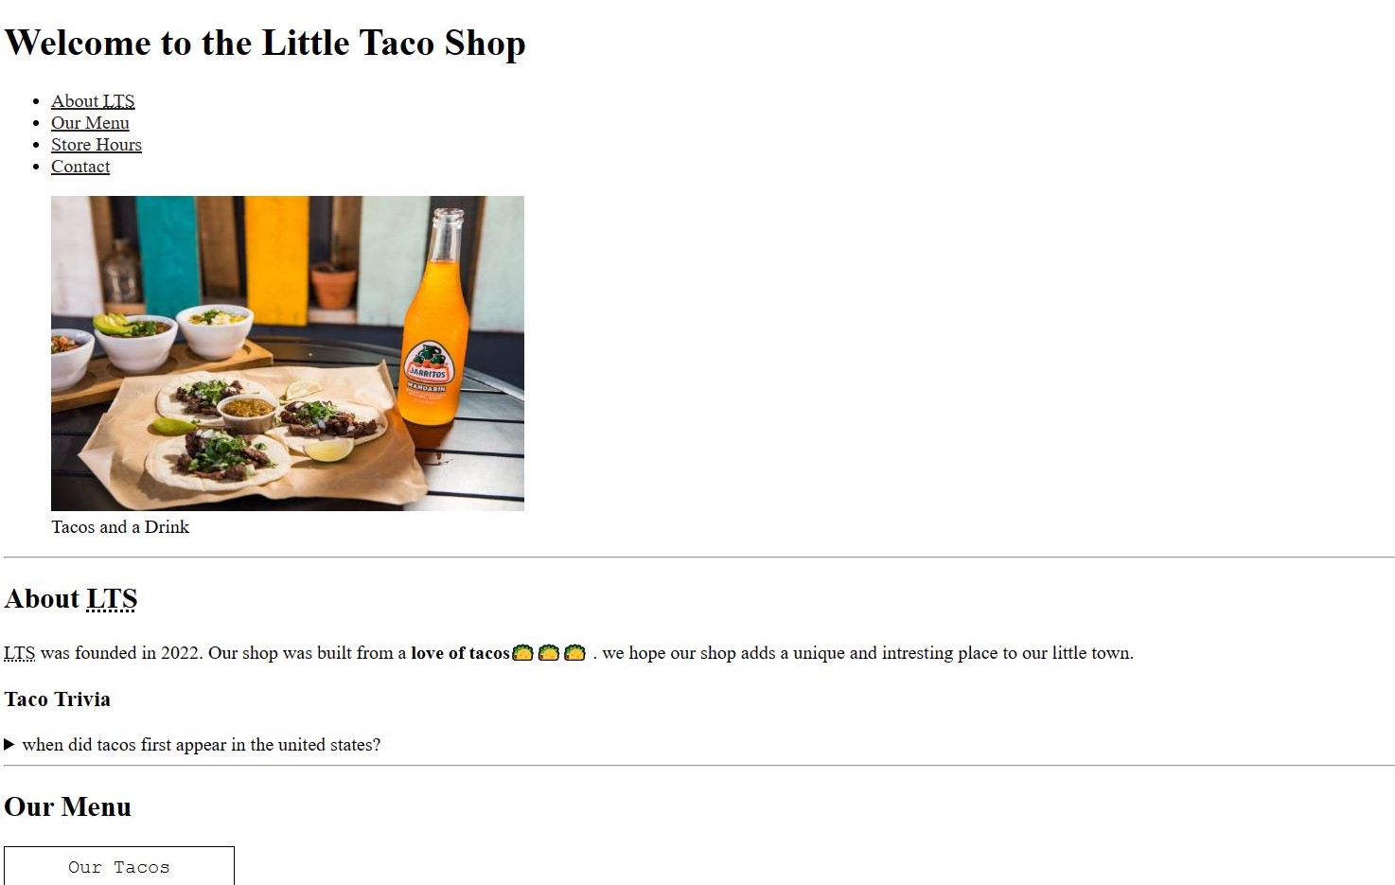Image resolution: width=1395 pixels, height=885 pixels.
Task: Click the trivia question about tacos in the United States
Action: point(202,745)
